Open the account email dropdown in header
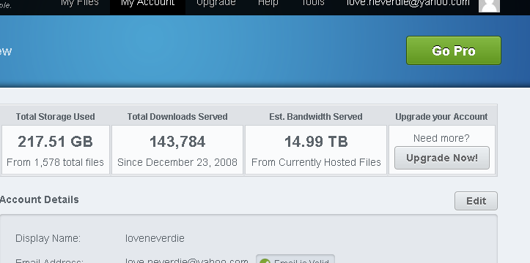The image size is (530, 263). 408,3
